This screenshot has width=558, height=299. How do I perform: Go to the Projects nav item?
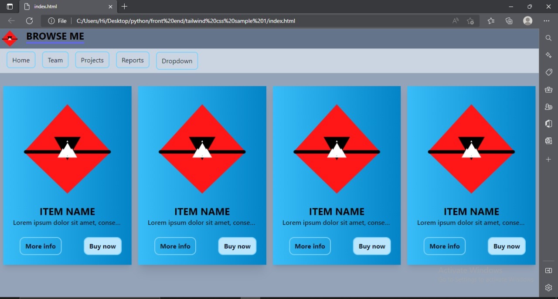[92, 60]
